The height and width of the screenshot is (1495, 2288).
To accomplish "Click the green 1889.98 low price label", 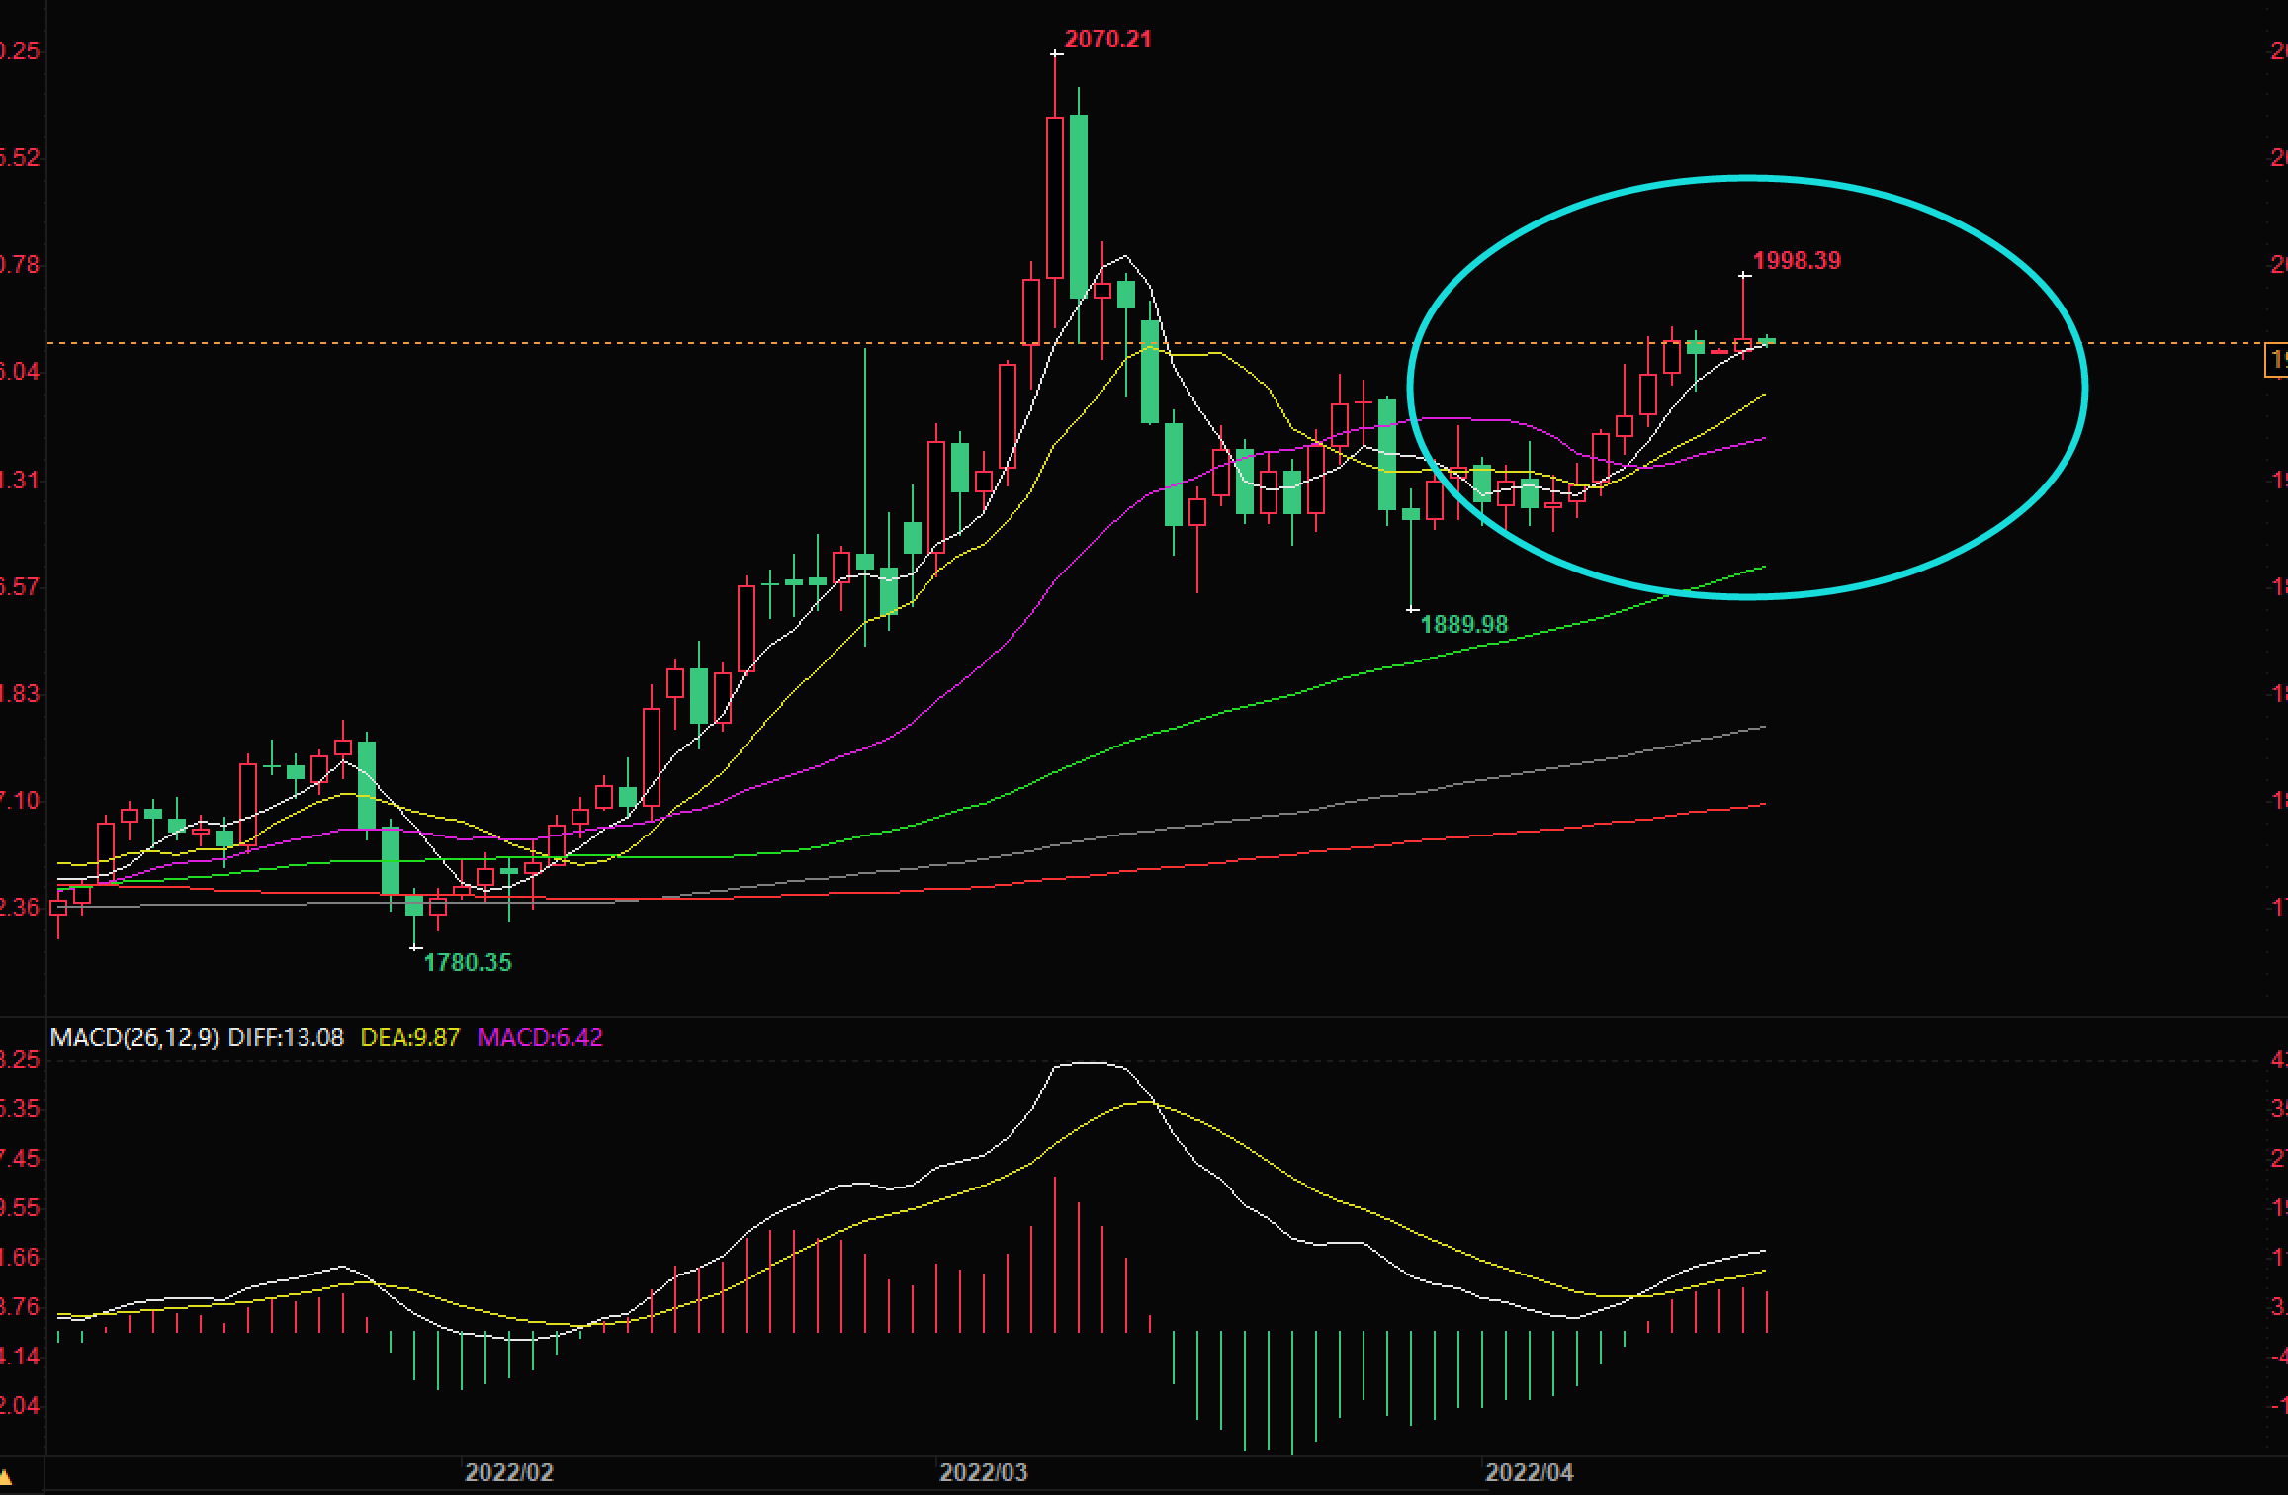I will pos(1464,624).
